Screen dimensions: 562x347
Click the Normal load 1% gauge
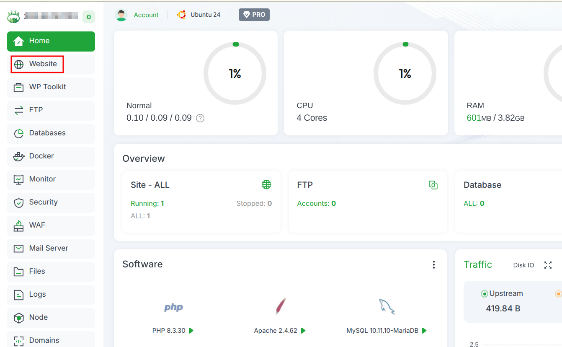click(235, 74)
